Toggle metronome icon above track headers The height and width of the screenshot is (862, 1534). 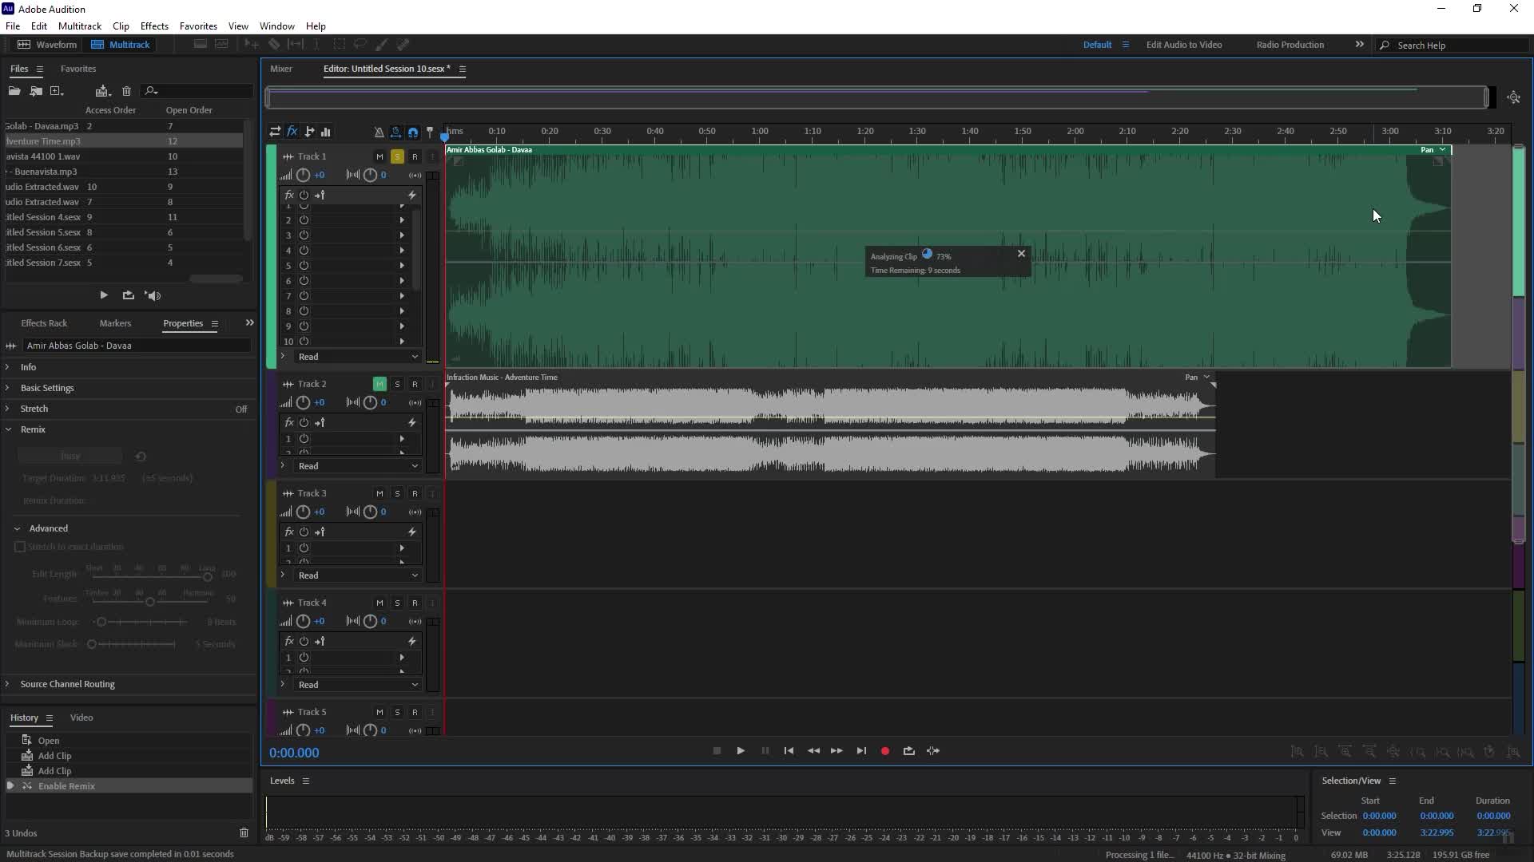tap(379, 132)
